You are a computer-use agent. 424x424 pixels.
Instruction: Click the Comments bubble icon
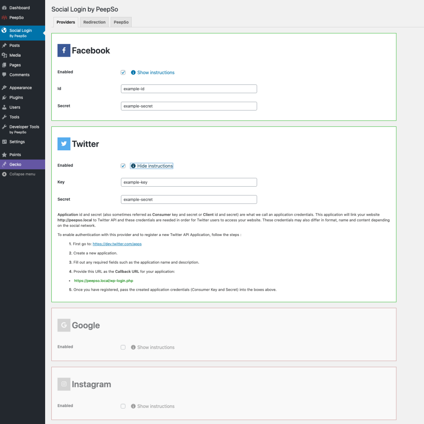tap(4, 75)
